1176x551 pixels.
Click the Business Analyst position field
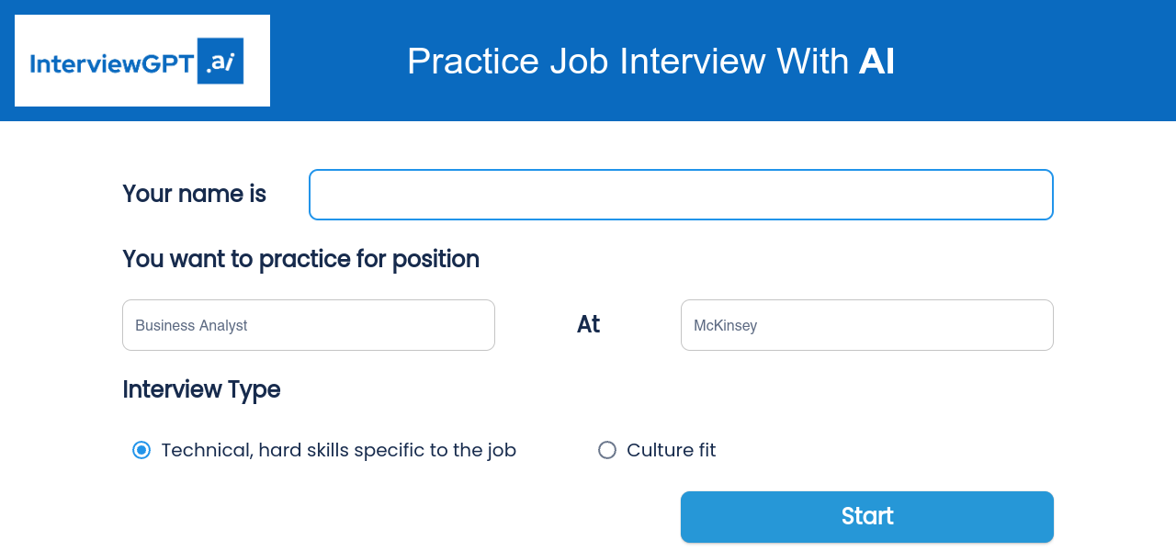pyautogui.click(x=309, y=325)
